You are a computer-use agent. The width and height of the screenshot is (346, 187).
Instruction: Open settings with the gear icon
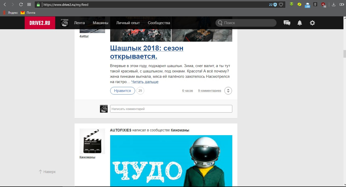click(x=312, y=23)
